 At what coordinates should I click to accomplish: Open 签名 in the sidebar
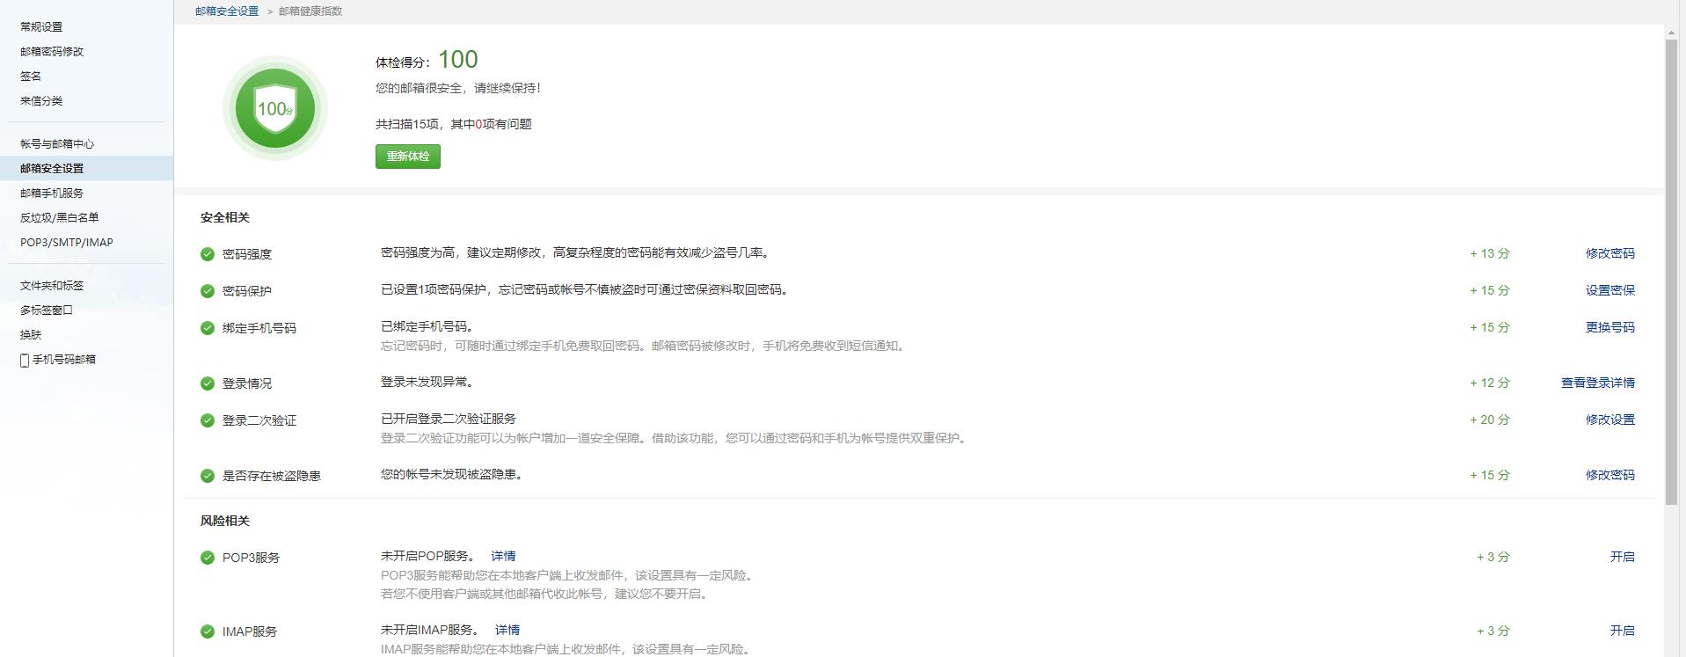[31, 77]
